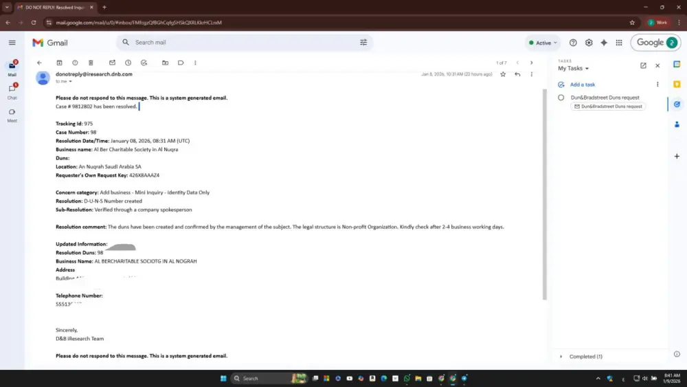Open File Explorer from taskbar

click(x=418, y=378)
